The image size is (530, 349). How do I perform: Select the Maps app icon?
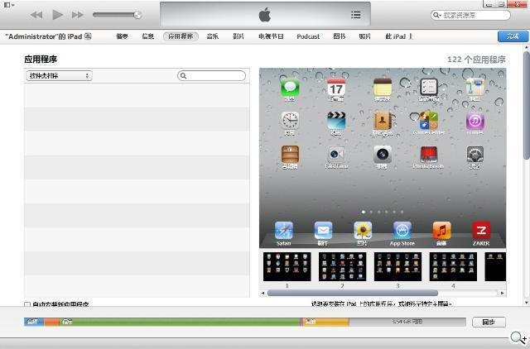click(x=475, y=88)
